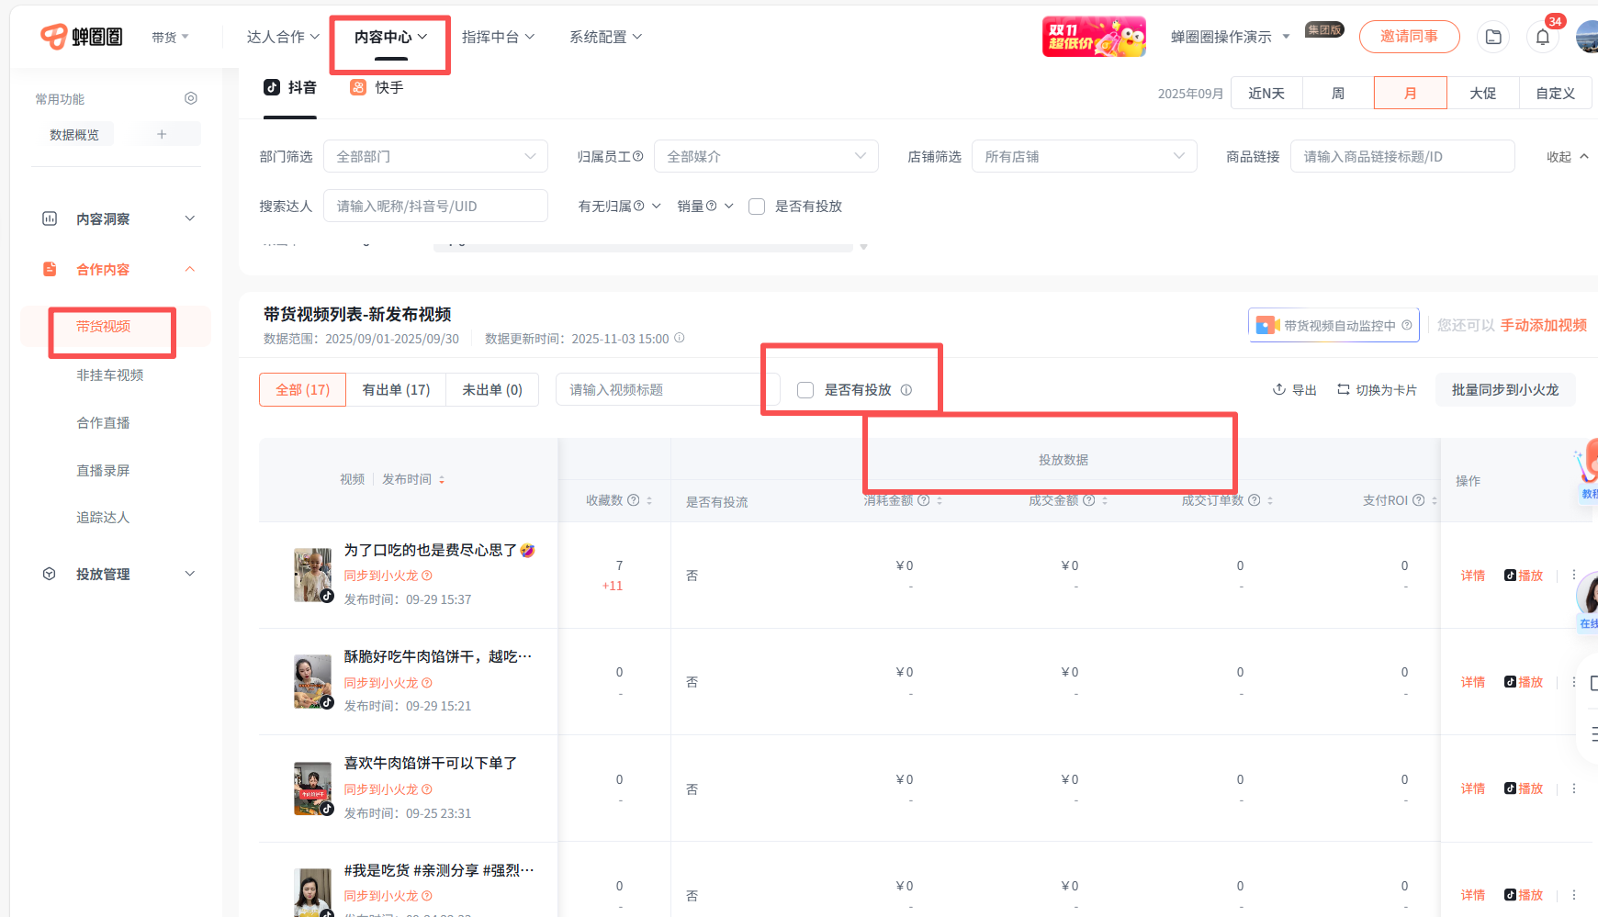Viewport: 1598px width, 917px height.
Task: Click the settings gear beside 常用功能
Action: tap(191, 98)
